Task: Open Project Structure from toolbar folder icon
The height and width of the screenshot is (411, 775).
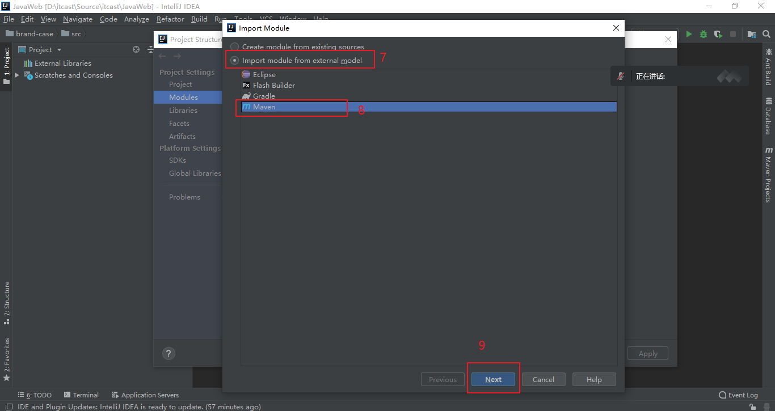Action: click(x=752, y=34)
